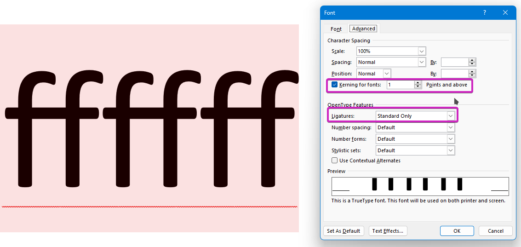Image resolution: width=521 pixels, height=247 pixels.
Task: Open the Ligatures dropdown
Action: coord(450,116)
